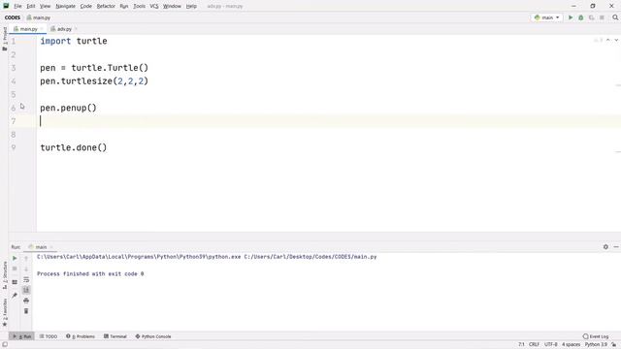
Task: Open the Event Log
Action: [x=596, y=336]
